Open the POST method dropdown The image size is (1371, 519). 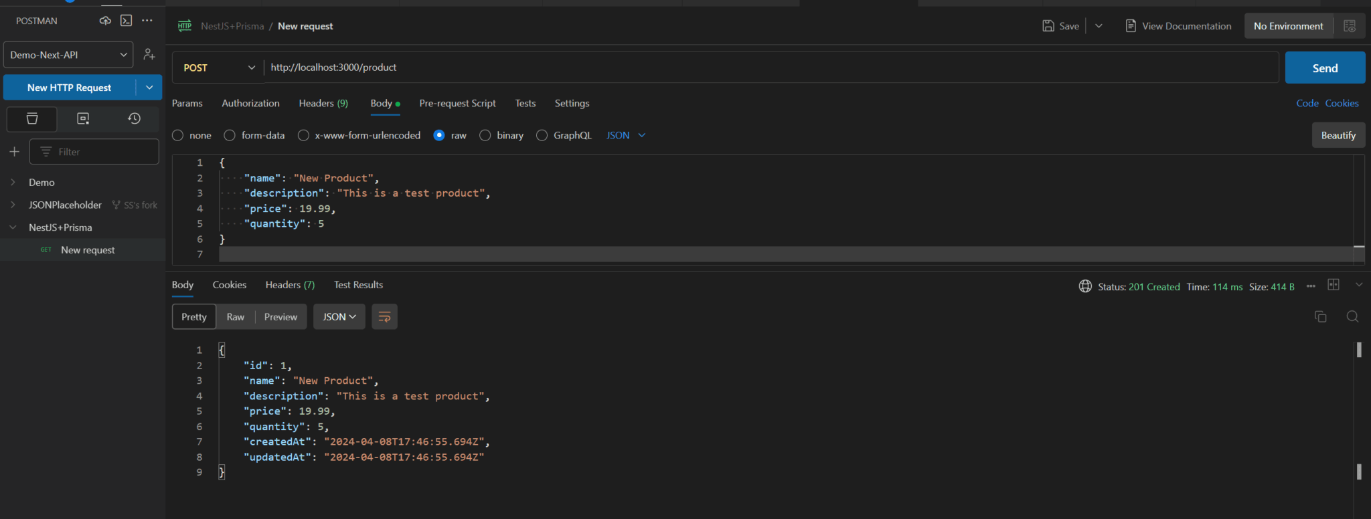pos(219,68)
